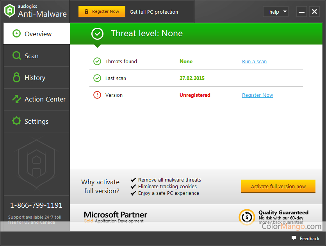Click the checkmark beside Enjoy a safe PC experience
The image size is (326, 246).
click(133, 193)
